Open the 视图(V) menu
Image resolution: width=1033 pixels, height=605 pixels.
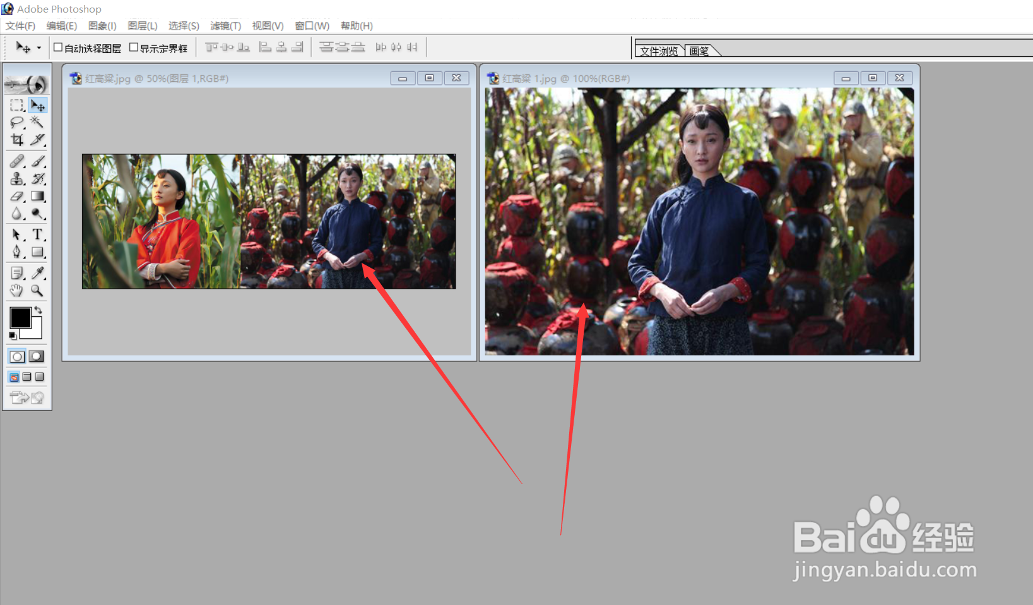[x=268, y=26]
